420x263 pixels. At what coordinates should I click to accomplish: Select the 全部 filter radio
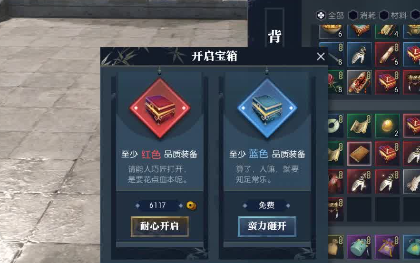330,15
